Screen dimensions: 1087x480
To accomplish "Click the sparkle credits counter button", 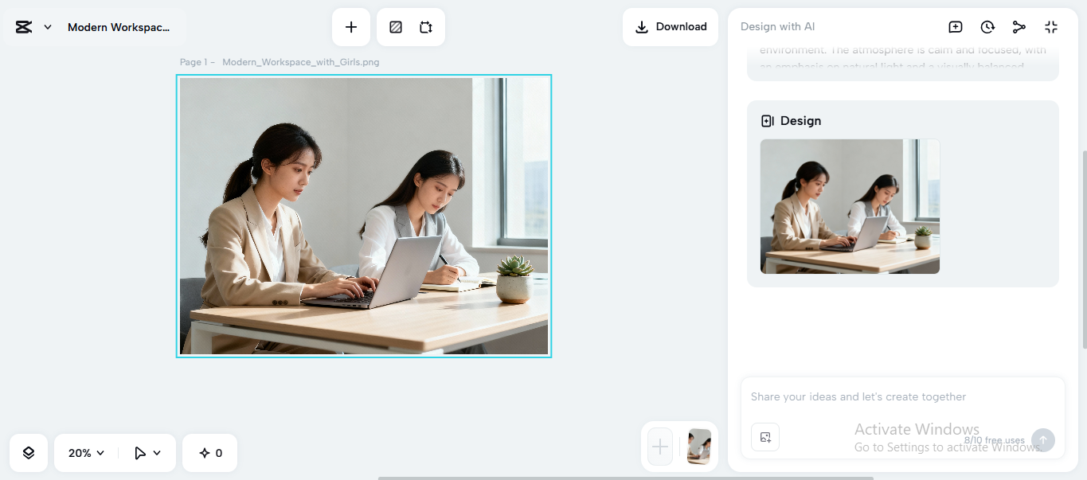I will point(210,453).
